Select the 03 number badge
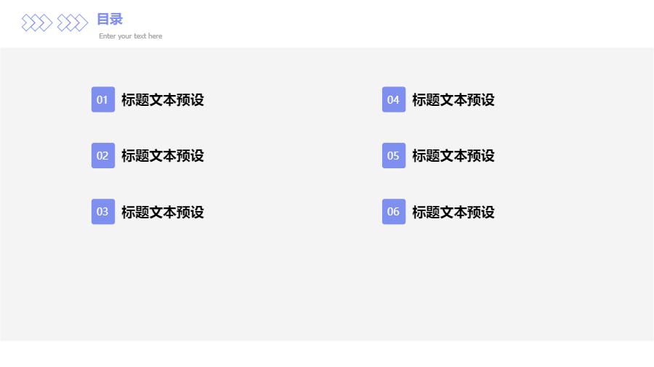 (x=102, y=212)
